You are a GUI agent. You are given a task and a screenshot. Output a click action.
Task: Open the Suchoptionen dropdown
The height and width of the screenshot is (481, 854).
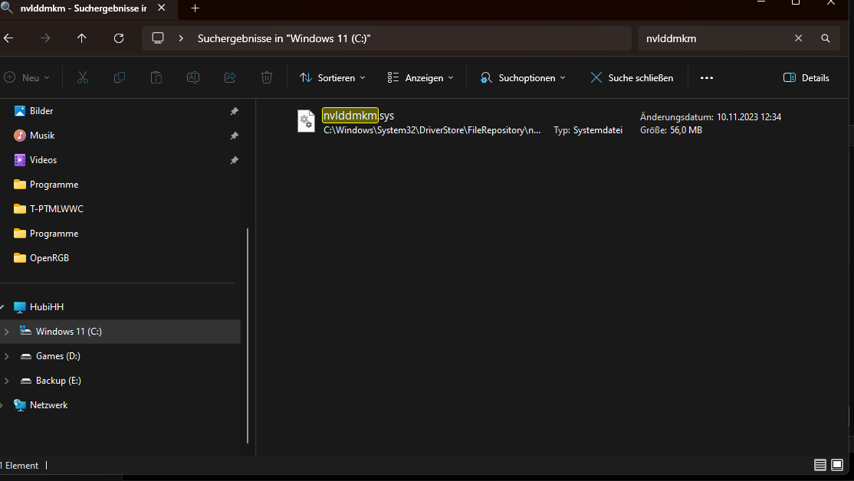click(x=523, y=78)
